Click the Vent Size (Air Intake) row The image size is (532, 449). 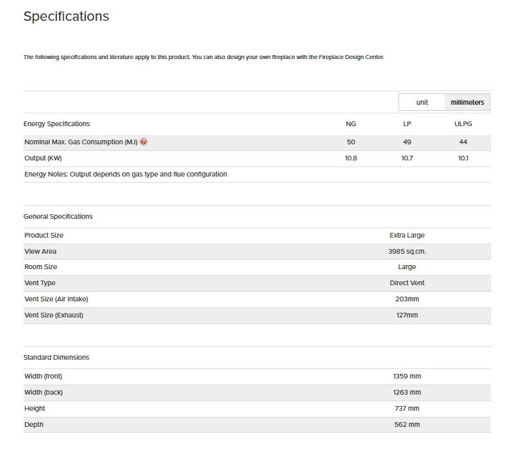click(x=257, y=299)
